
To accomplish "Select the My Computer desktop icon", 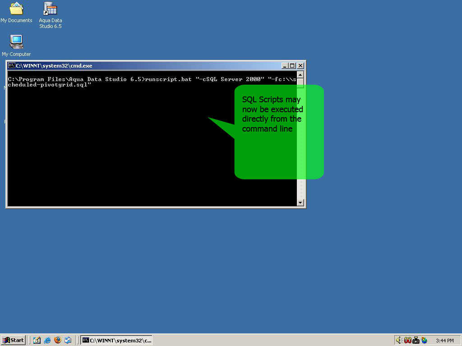I will [x=16, y=46].
